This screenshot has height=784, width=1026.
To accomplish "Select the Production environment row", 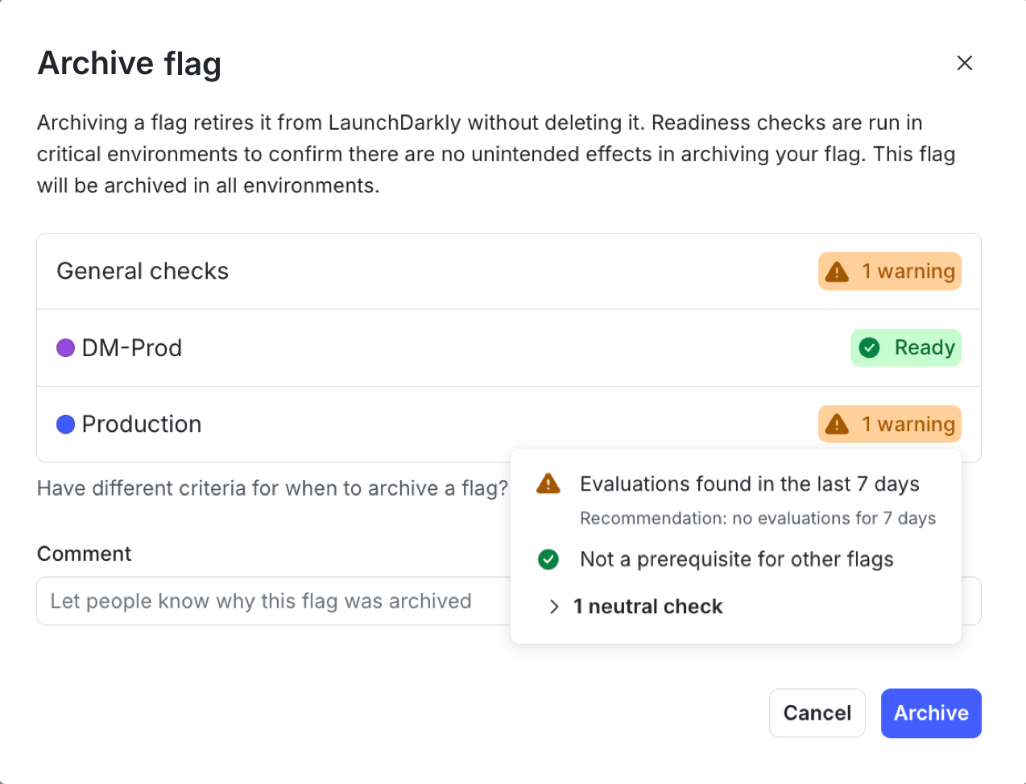I will coord(322,424).
